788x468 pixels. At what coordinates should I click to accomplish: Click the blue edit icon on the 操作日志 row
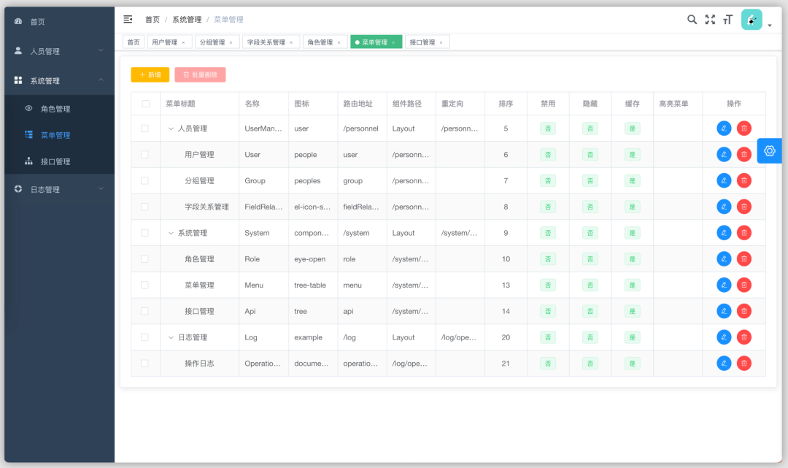point(723,363)
